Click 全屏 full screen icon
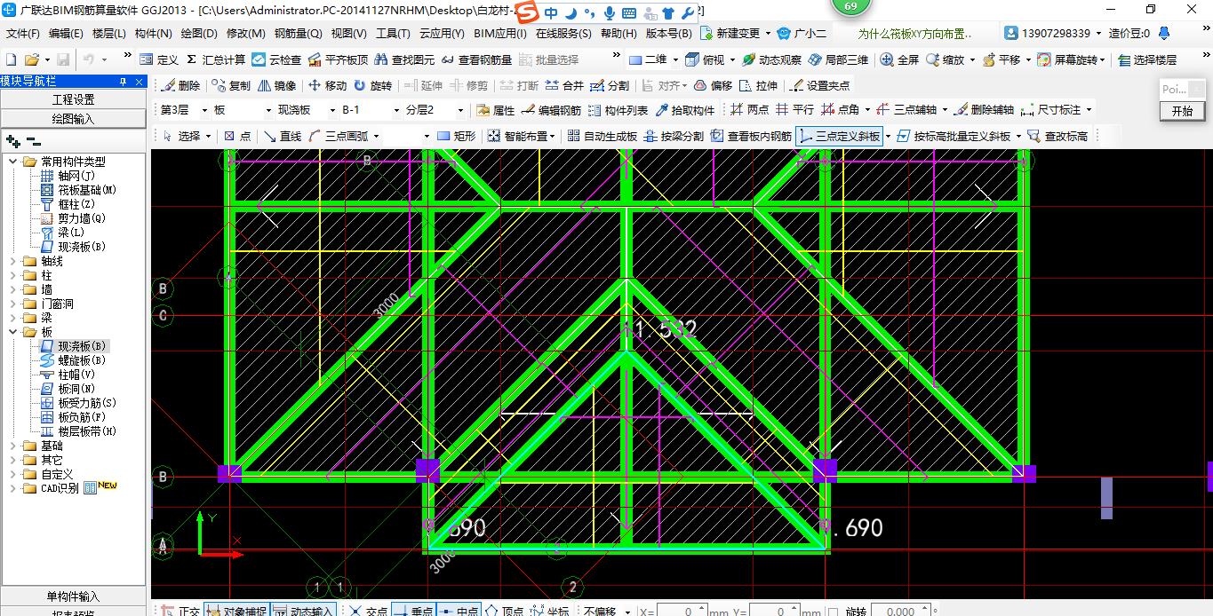Viewport: 1213px width, 616px height. pyautogui.click(x=899, y=59)
